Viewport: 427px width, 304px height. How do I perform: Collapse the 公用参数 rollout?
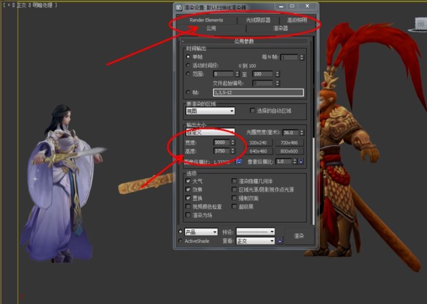tap(244, 41)
